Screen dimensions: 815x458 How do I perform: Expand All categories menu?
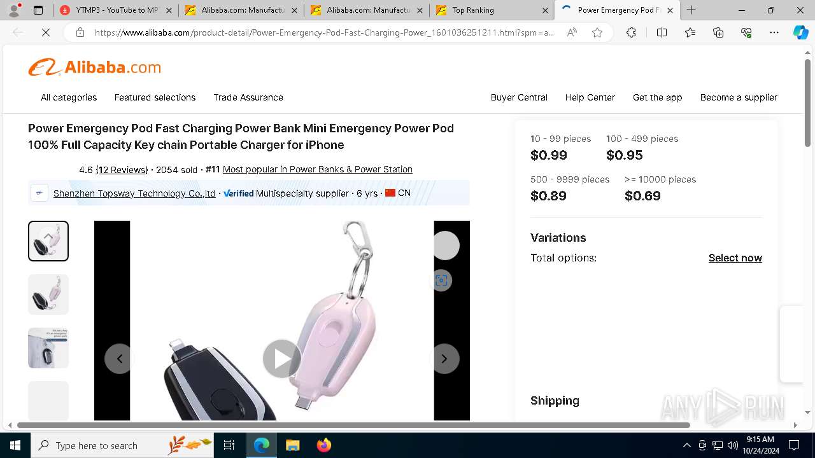coord(69,97)
